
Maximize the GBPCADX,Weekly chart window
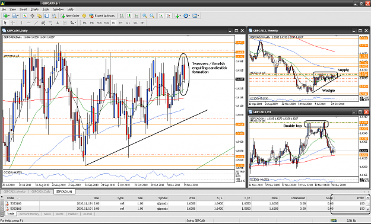[x=360, y=31]
